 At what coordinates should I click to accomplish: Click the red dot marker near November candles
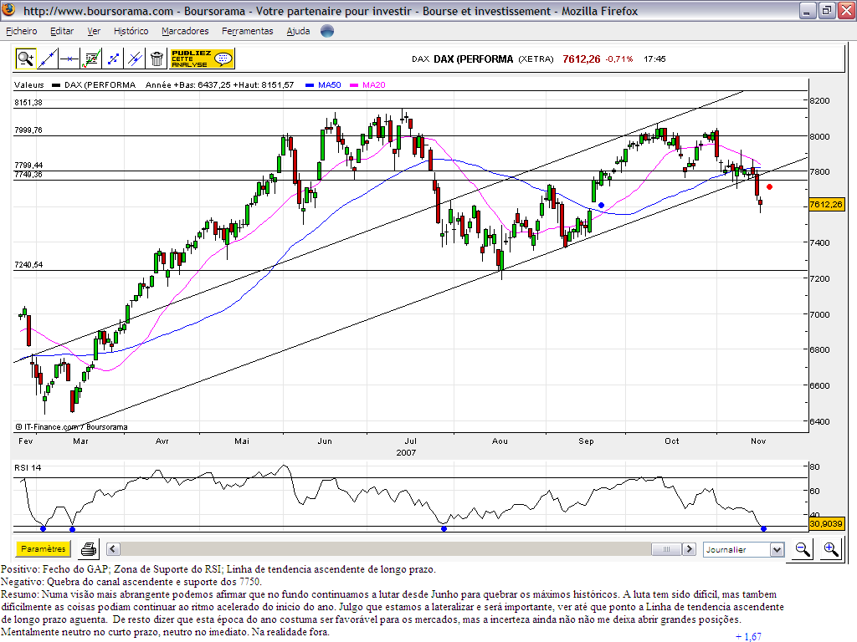pos(770,186)
